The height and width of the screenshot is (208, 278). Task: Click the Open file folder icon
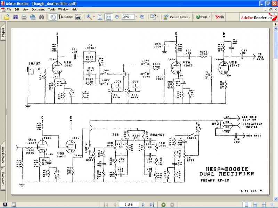pos(7,17)
